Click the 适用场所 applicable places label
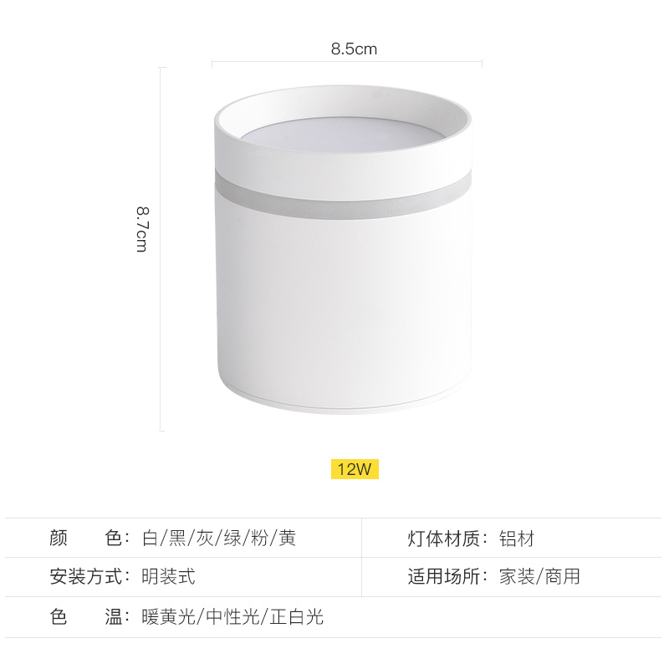This screenshot has width=669, height=669. point(447,576)
